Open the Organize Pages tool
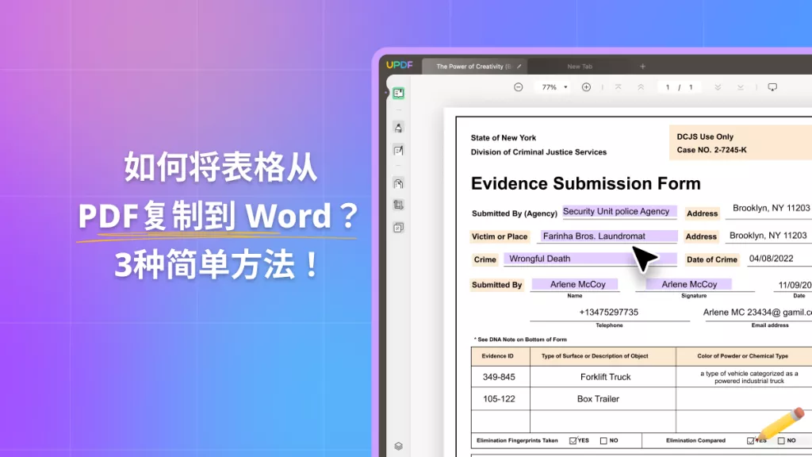 (398, 183)
